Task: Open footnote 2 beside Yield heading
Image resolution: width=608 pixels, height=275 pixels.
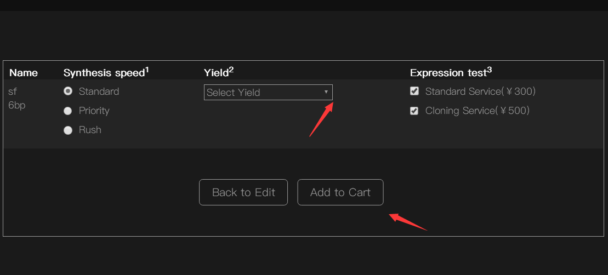Action: tap(231, 70)
